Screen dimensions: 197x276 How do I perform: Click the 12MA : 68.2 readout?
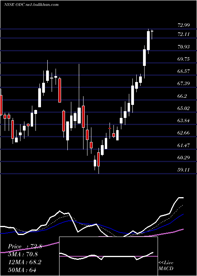coord(24,262)
